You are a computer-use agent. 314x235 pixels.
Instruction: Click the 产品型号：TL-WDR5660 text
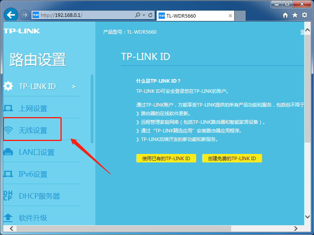[x=130, y=32]
